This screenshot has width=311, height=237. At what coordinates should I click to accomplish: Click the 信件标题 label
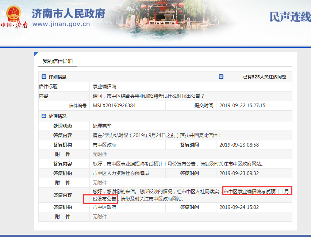pyautogui.click(x=48, y=87)
